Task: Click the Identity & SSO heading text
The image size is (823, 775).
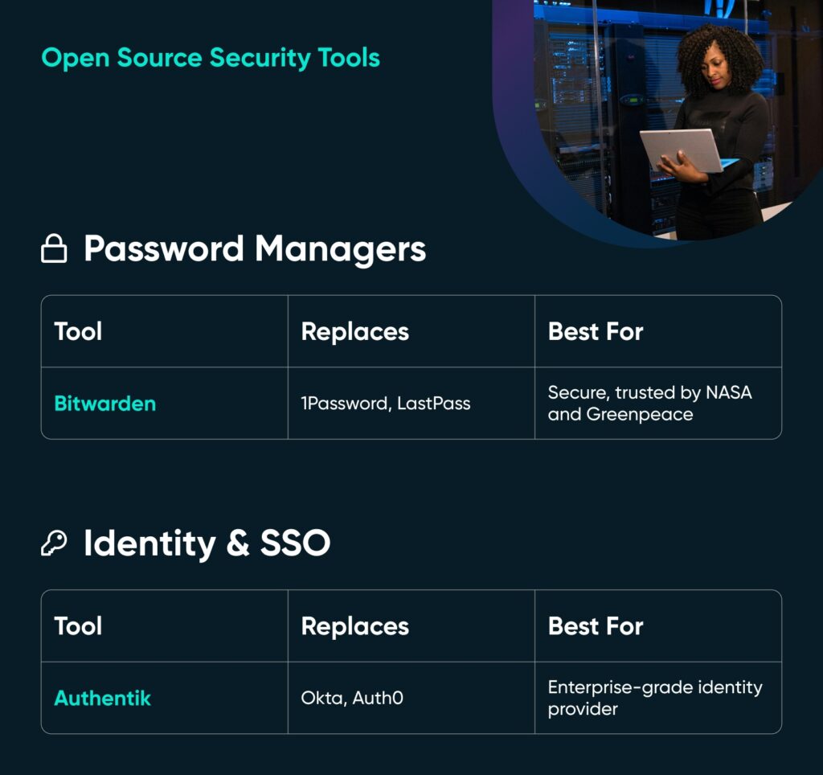Action: click(207, 543)
